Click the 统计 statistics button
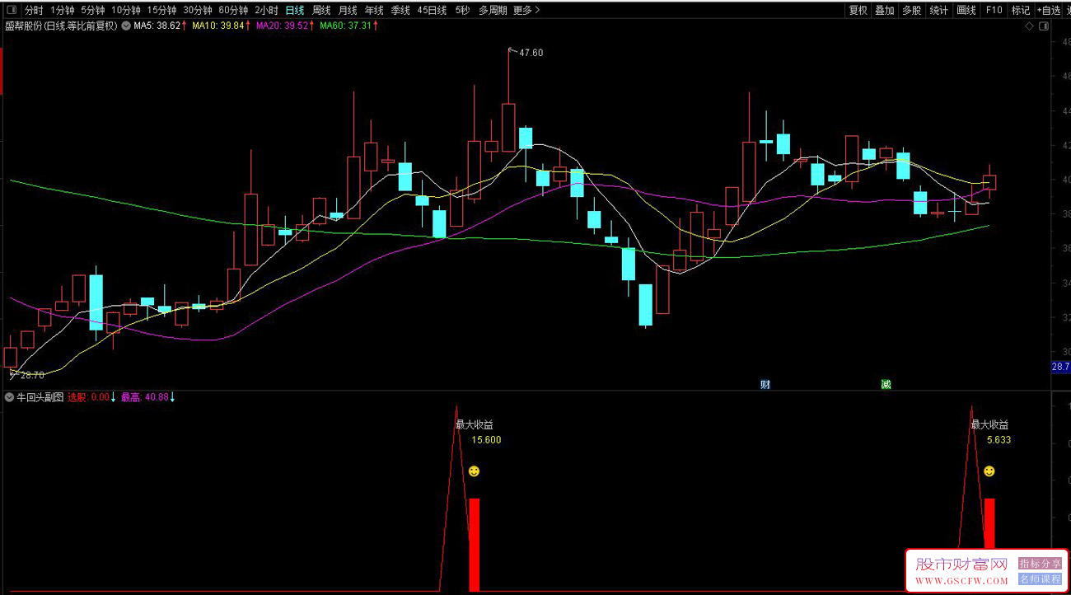 pyautogui.click(x=938, y=11)
